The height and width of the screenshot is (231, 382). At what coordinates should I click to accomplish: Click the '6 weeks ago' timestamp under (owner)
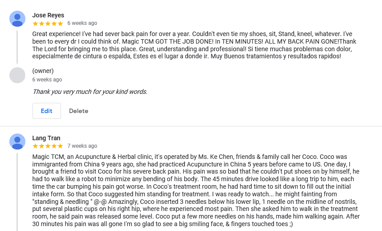[x=47, y=80]
